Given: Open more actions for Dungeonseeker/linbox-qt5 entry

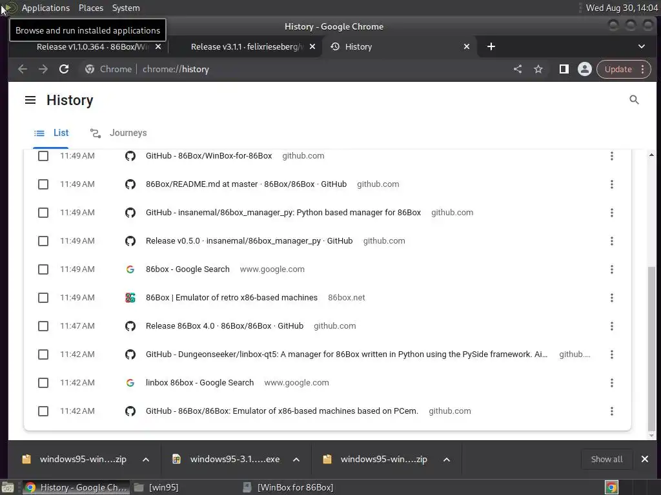Looking at the screenshot, I should [x=612, y=354].
